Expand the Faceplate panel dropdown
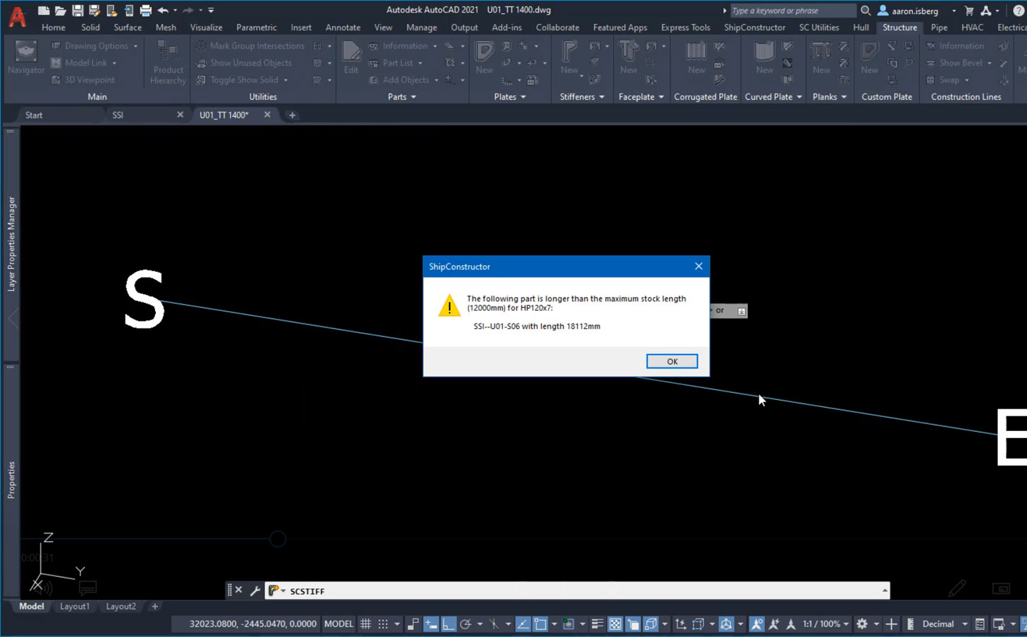 coord(641,97)
